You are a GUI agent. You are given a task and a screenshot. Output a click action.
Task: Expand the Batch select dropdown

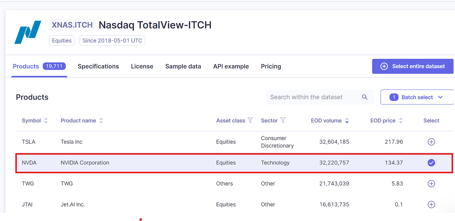tap(417, 97)
